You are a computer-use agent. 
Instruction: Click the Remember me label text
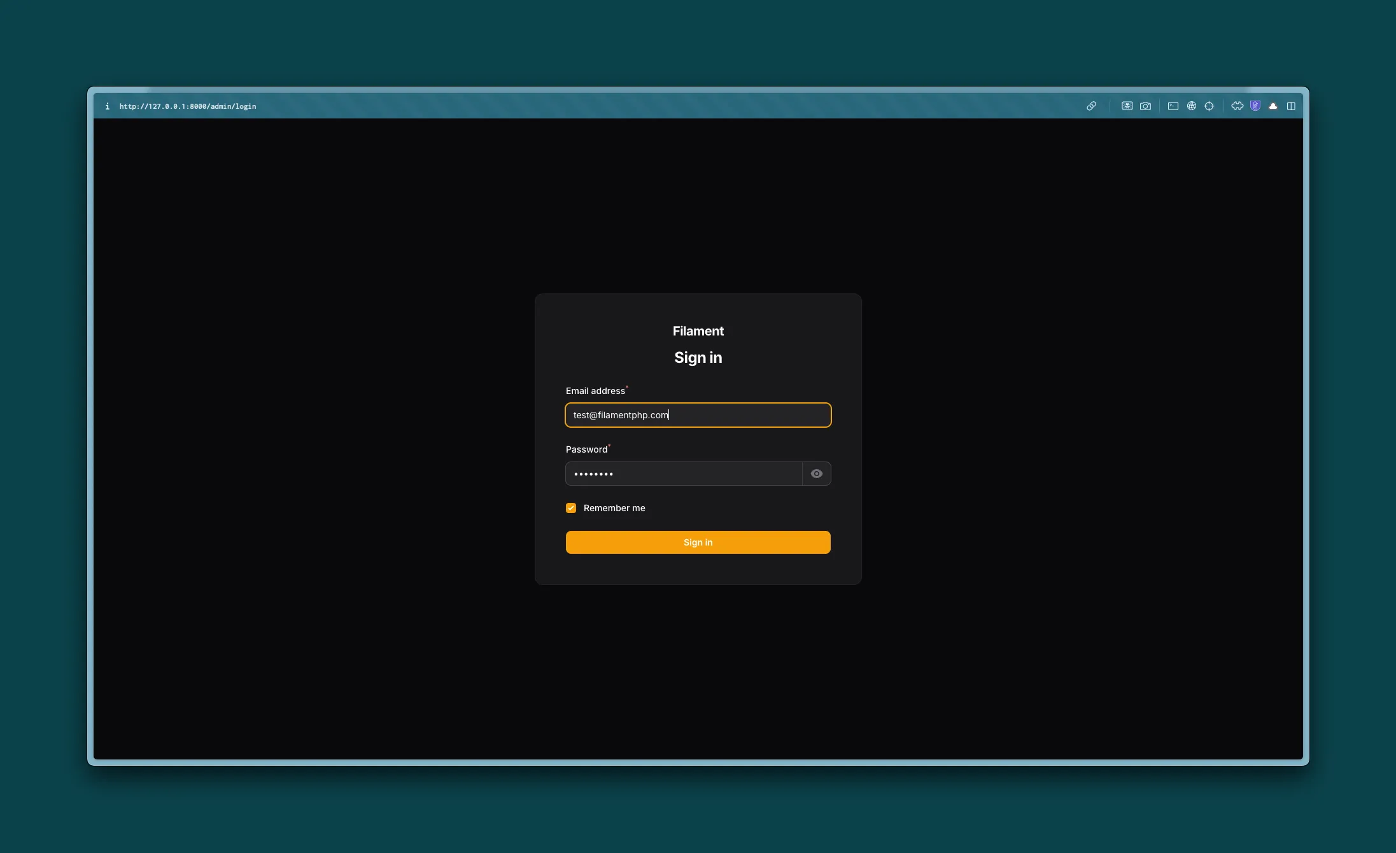[614, 508]
